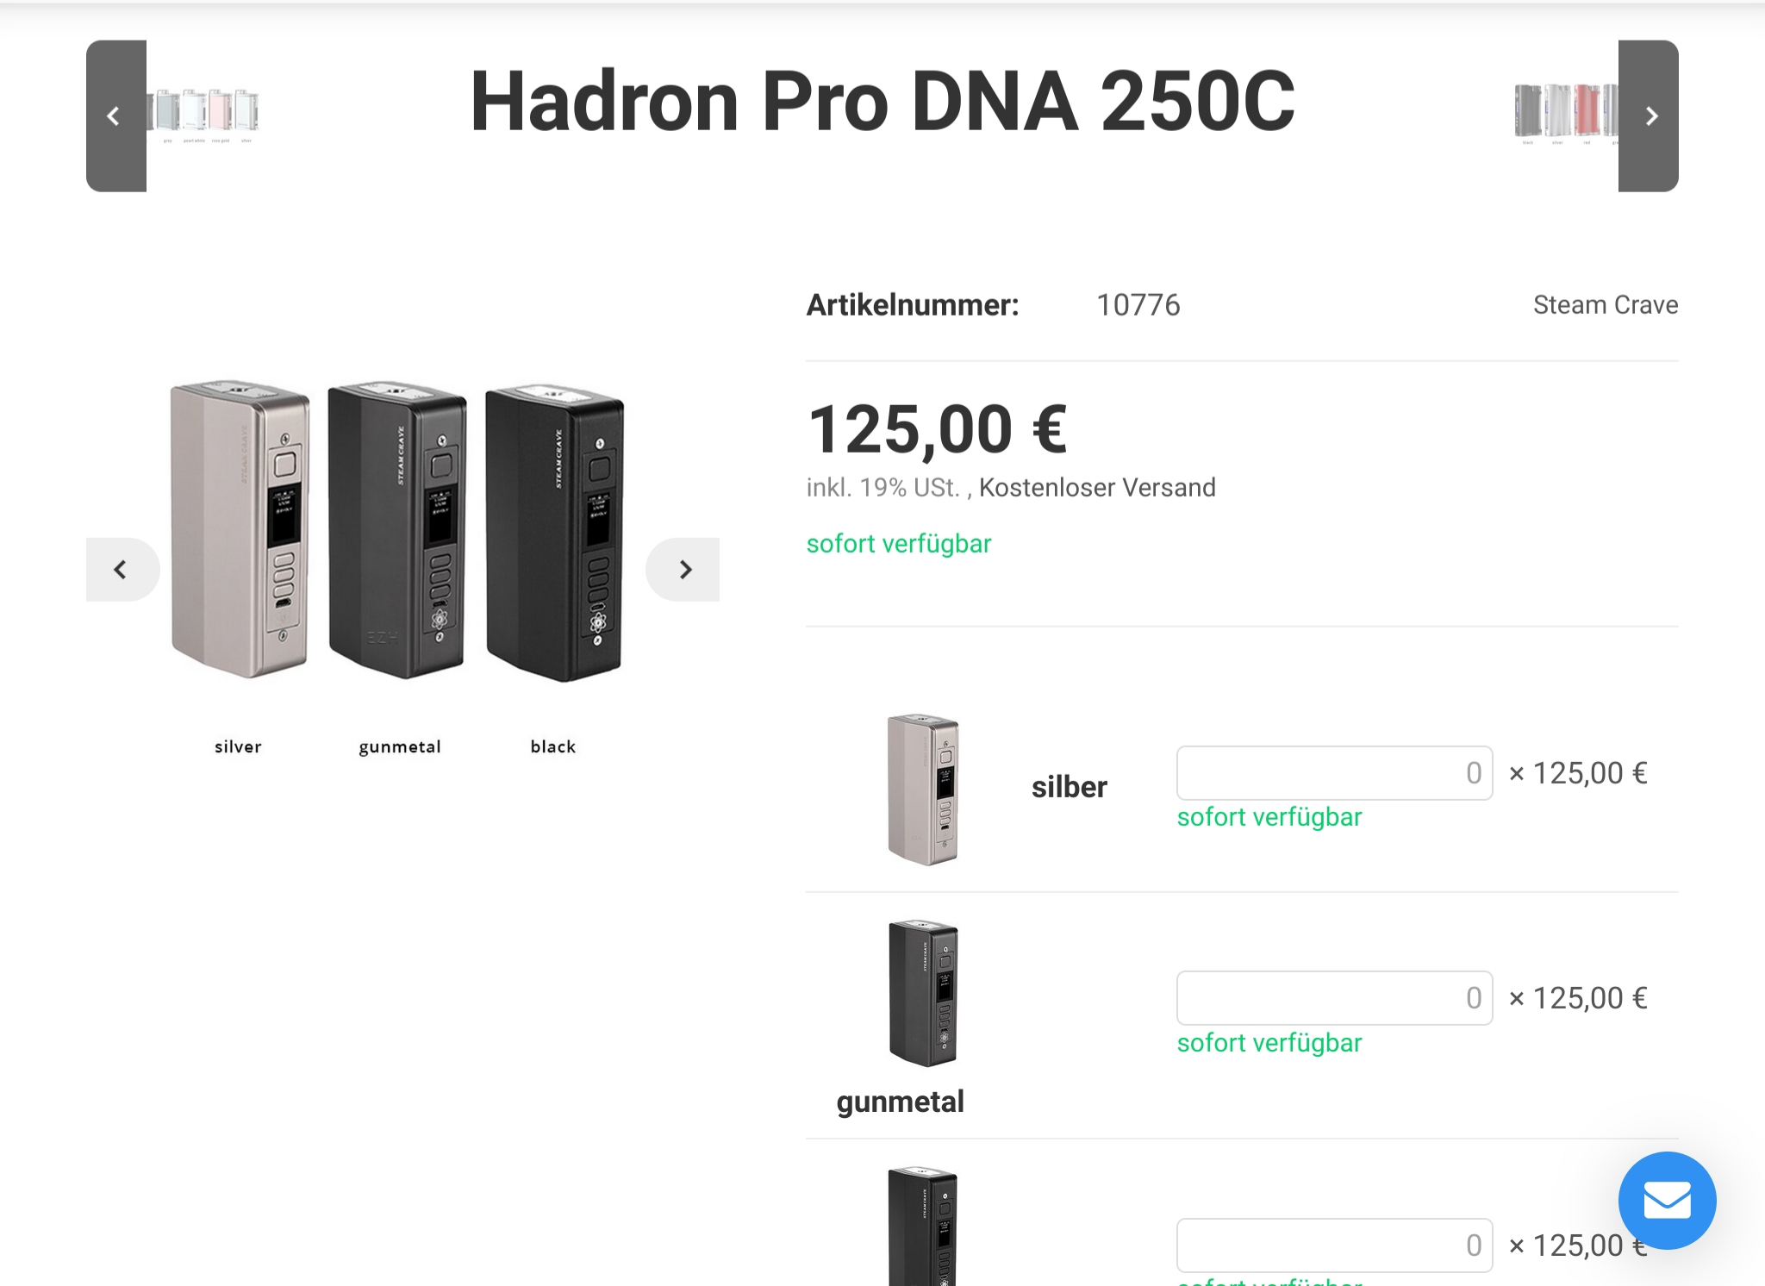The image size is (1765, 1286).
Task: Open the Steam Crave manufacturer link
Action: 1605,305
